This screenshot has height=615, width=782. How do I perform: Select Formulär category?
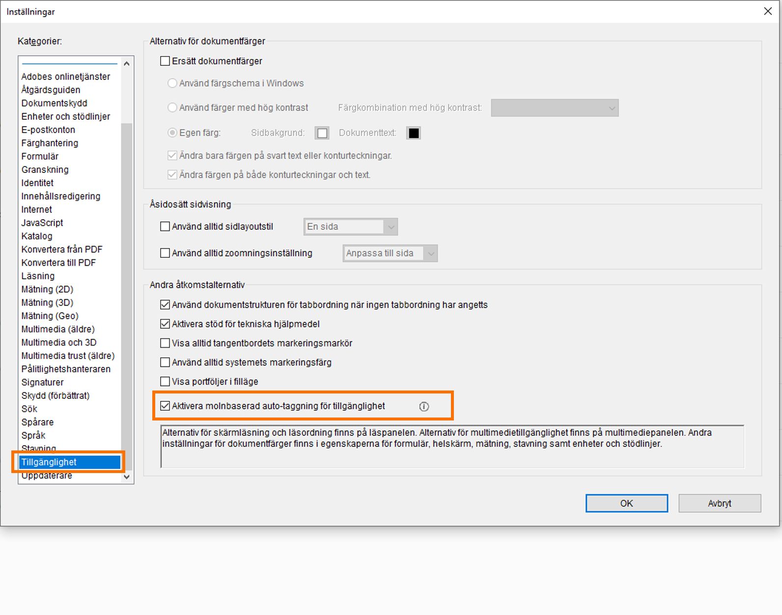(x=40, y=156)
